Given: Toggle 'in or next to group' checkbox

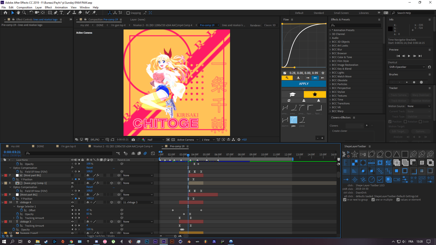Looking at the screenshot, I should 345,200.
